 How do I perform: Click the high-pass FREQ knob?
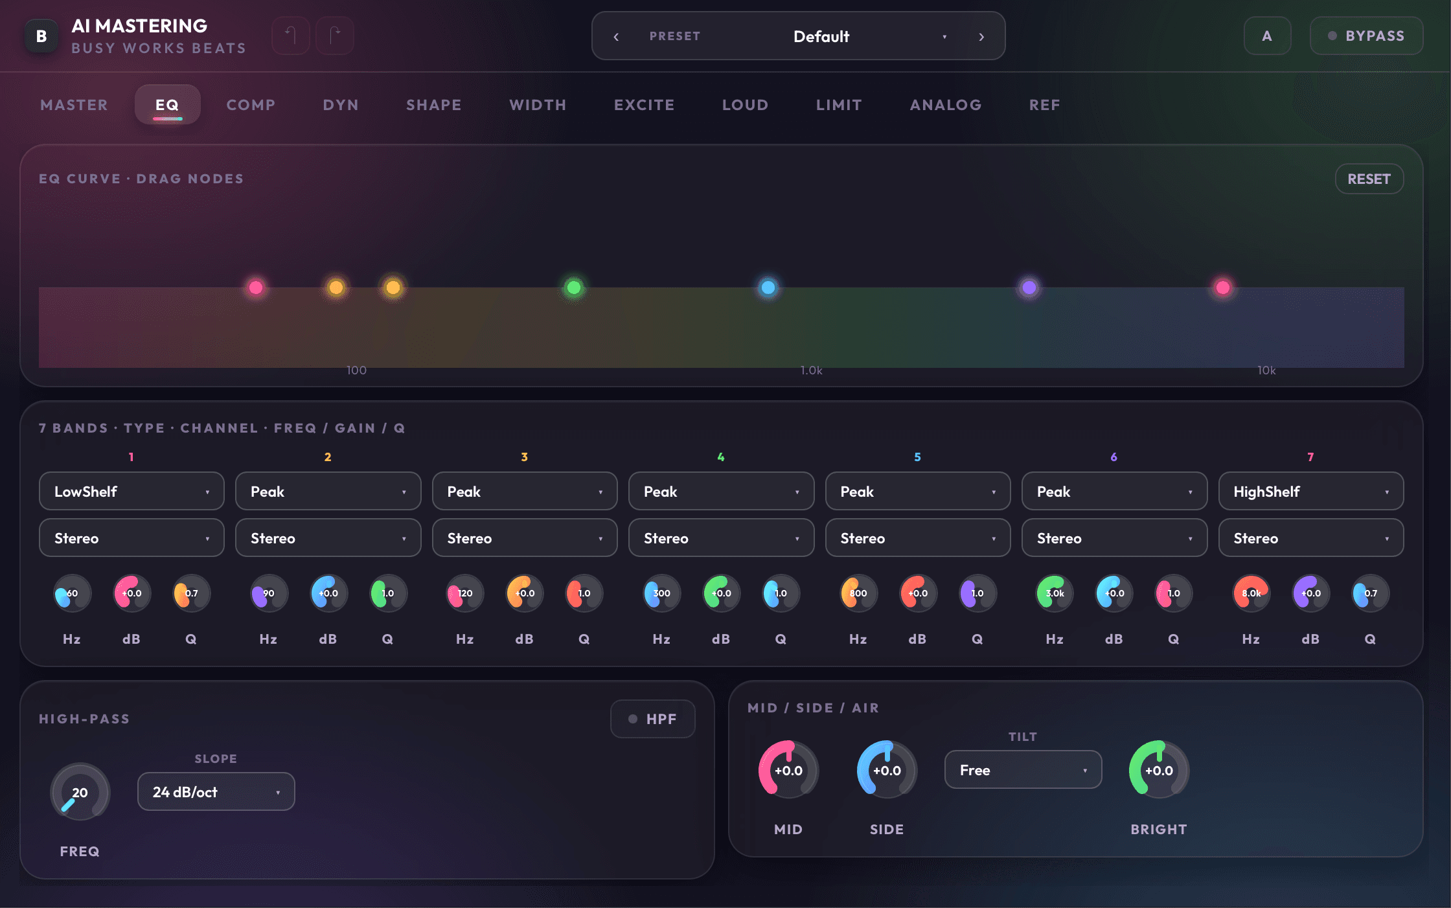[80, 792]
